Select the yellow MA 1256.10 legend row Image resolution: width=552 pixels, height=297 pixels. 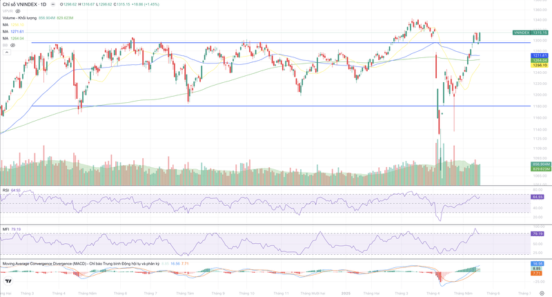click(13, 25)
